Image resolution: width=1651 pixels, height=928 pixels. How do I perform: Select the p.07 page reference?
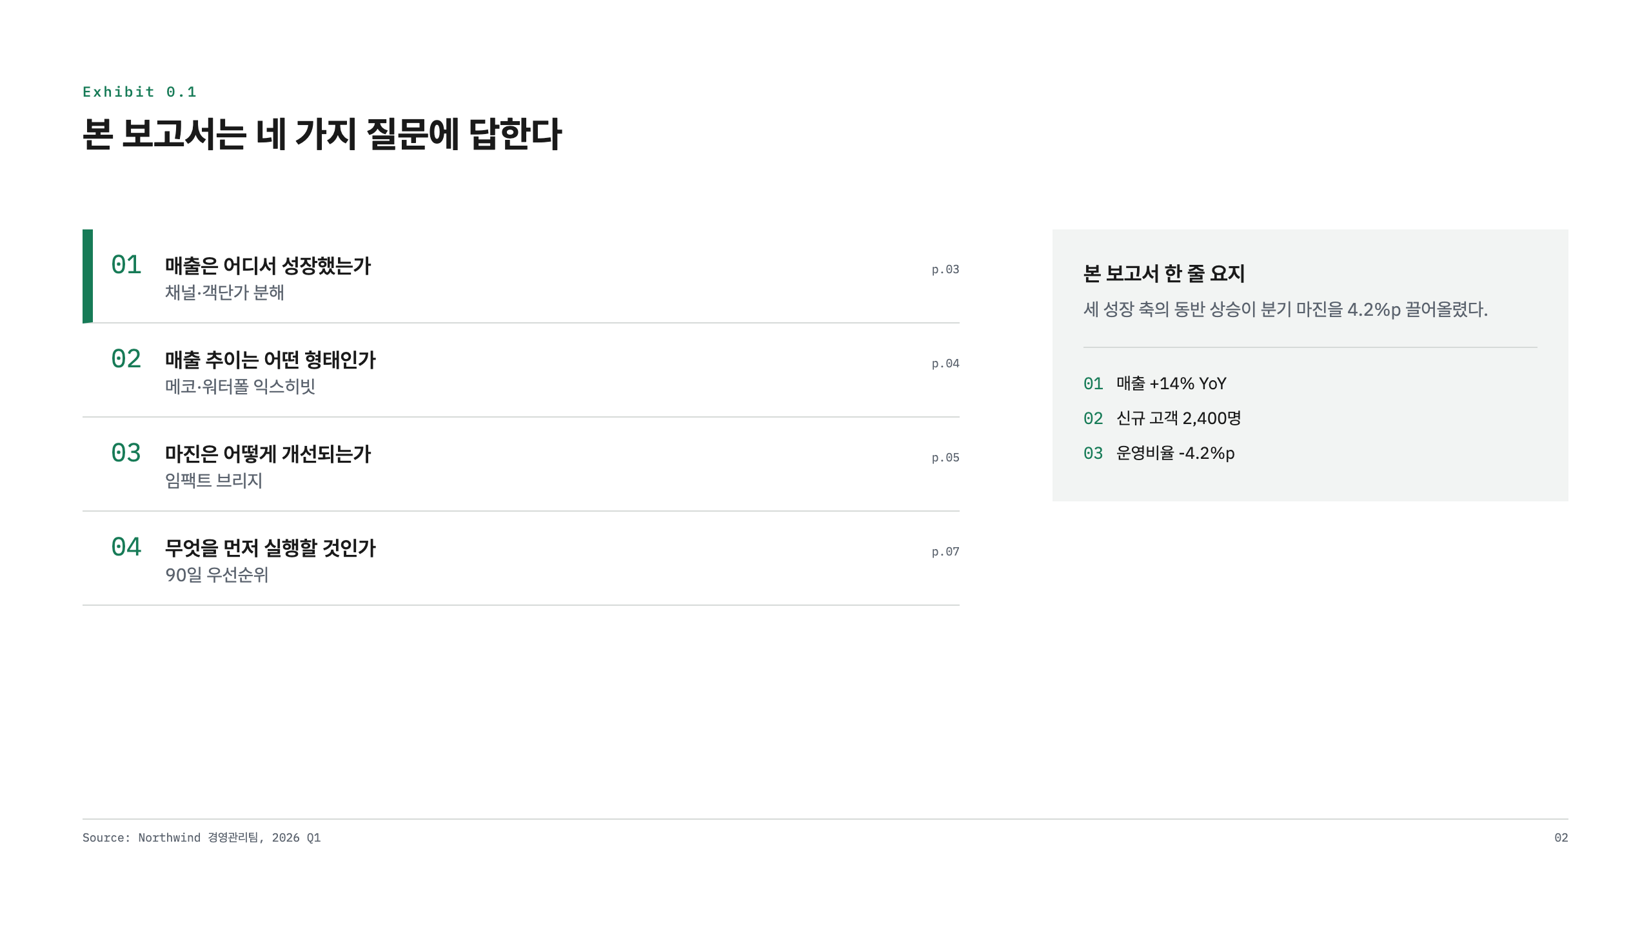(945, 552)
